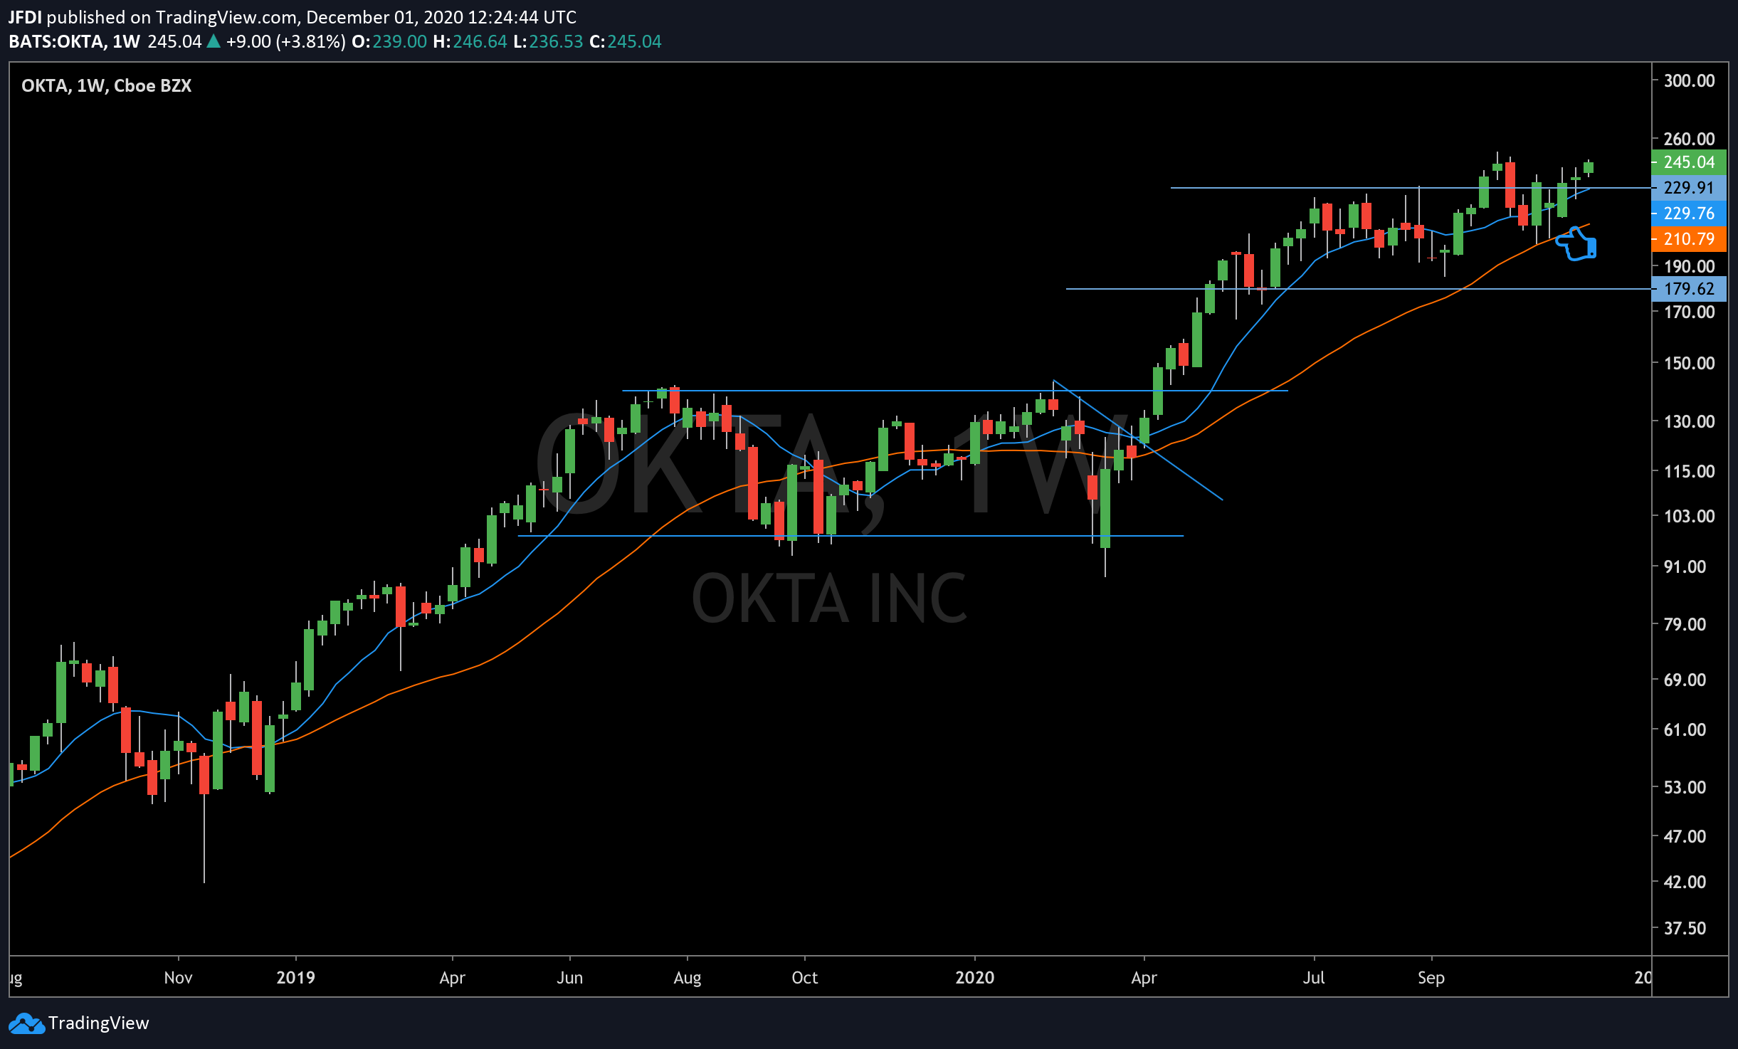This screenshot has width=1738, height=1049.
Task: Click the TradingView cloud logo icon
Action: click(26, 1023)
